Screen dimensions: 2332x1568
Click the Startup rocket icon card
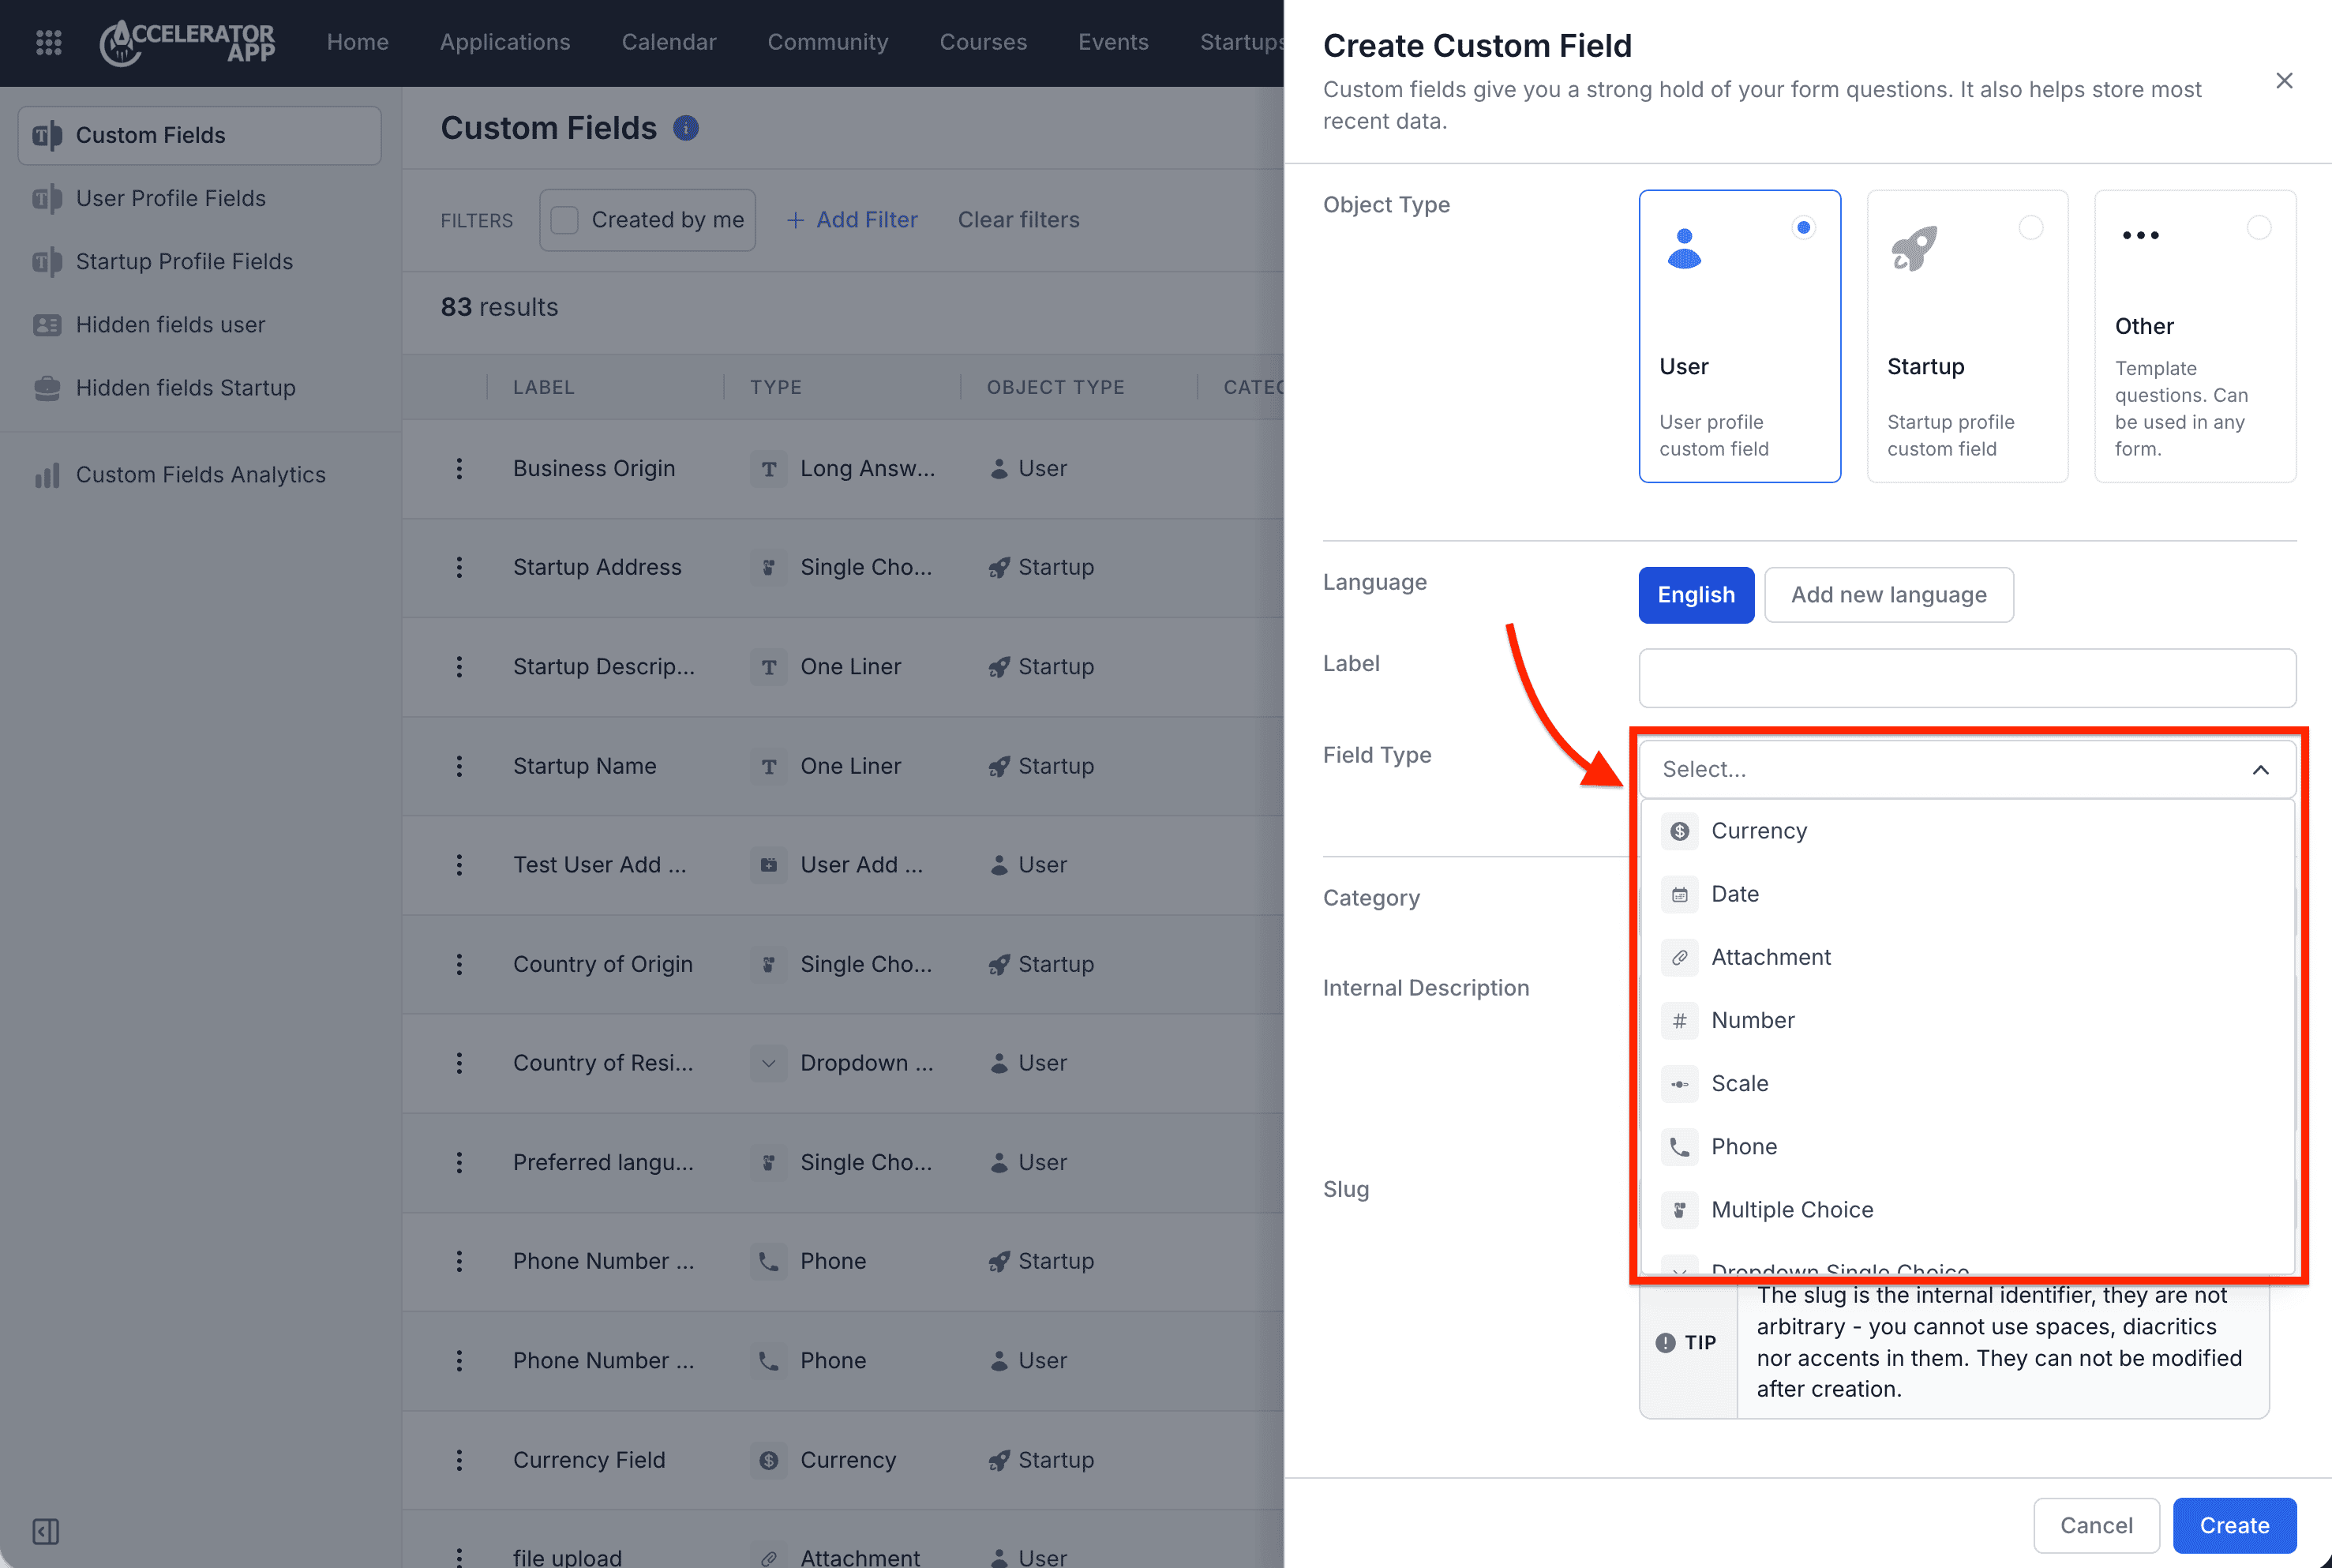[x=1913, y=249]
